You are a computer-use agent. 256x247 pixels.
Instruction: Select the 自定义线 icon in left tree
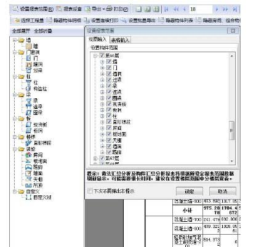tap(28, 197)
